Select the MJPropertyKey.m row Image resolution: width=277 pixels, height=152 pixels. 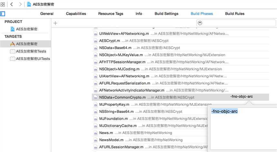(x=150, y=104)
